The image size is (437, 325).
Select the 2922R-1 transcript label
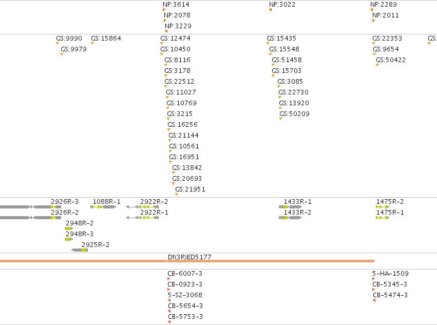pyautogui.click(x=155, y=213)
